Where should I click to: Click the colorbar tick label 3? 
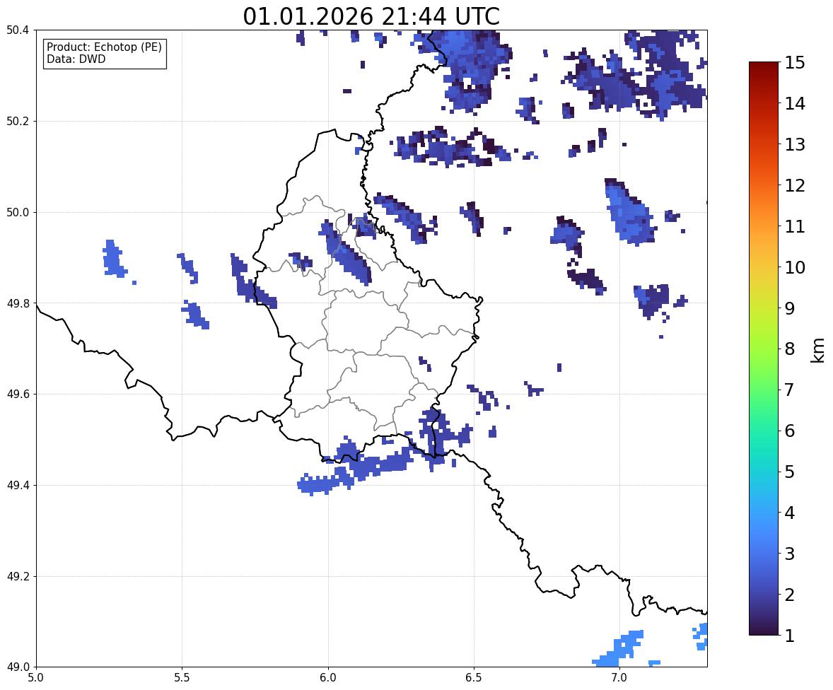[789, 554]
